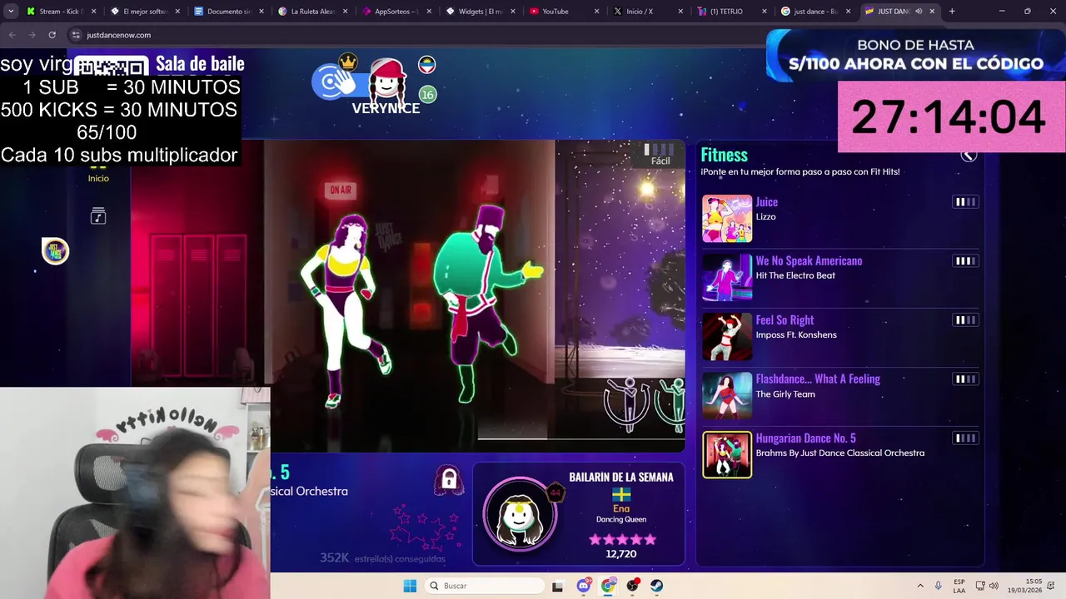This screenshot has height=599, width=1066.
Task: Switch to the La Ruleta Aleatoria tab
Action: pos(312,12)
